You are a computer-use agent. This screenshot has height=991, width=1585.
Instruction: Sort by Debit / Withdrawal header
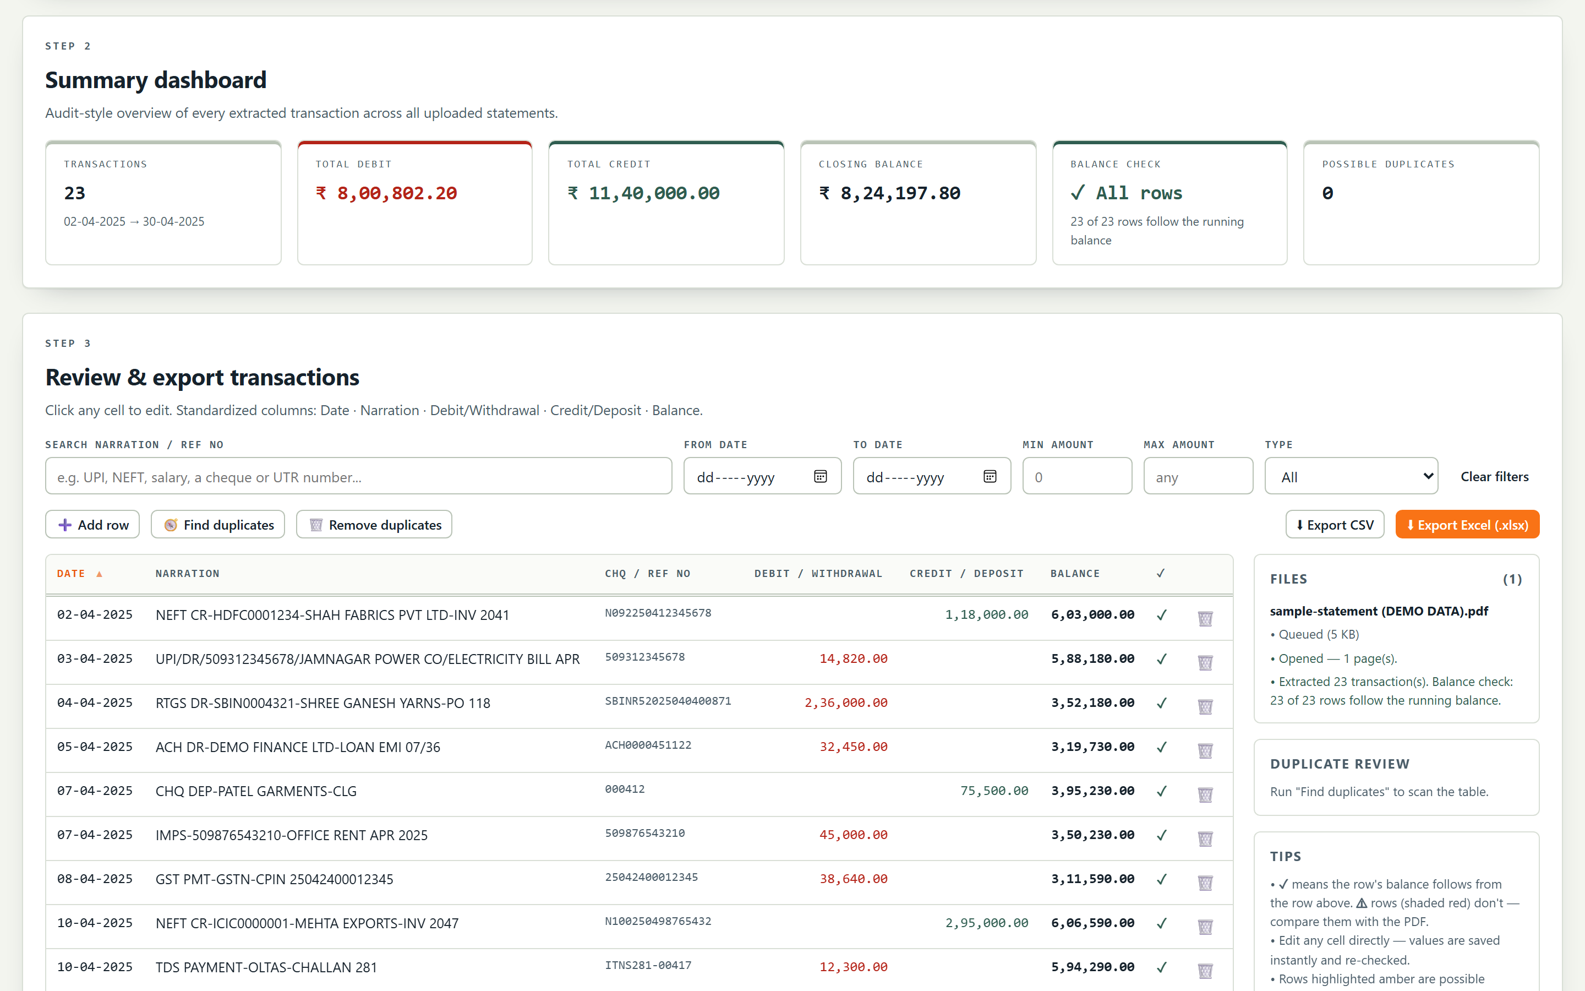(x=818, y=574)
